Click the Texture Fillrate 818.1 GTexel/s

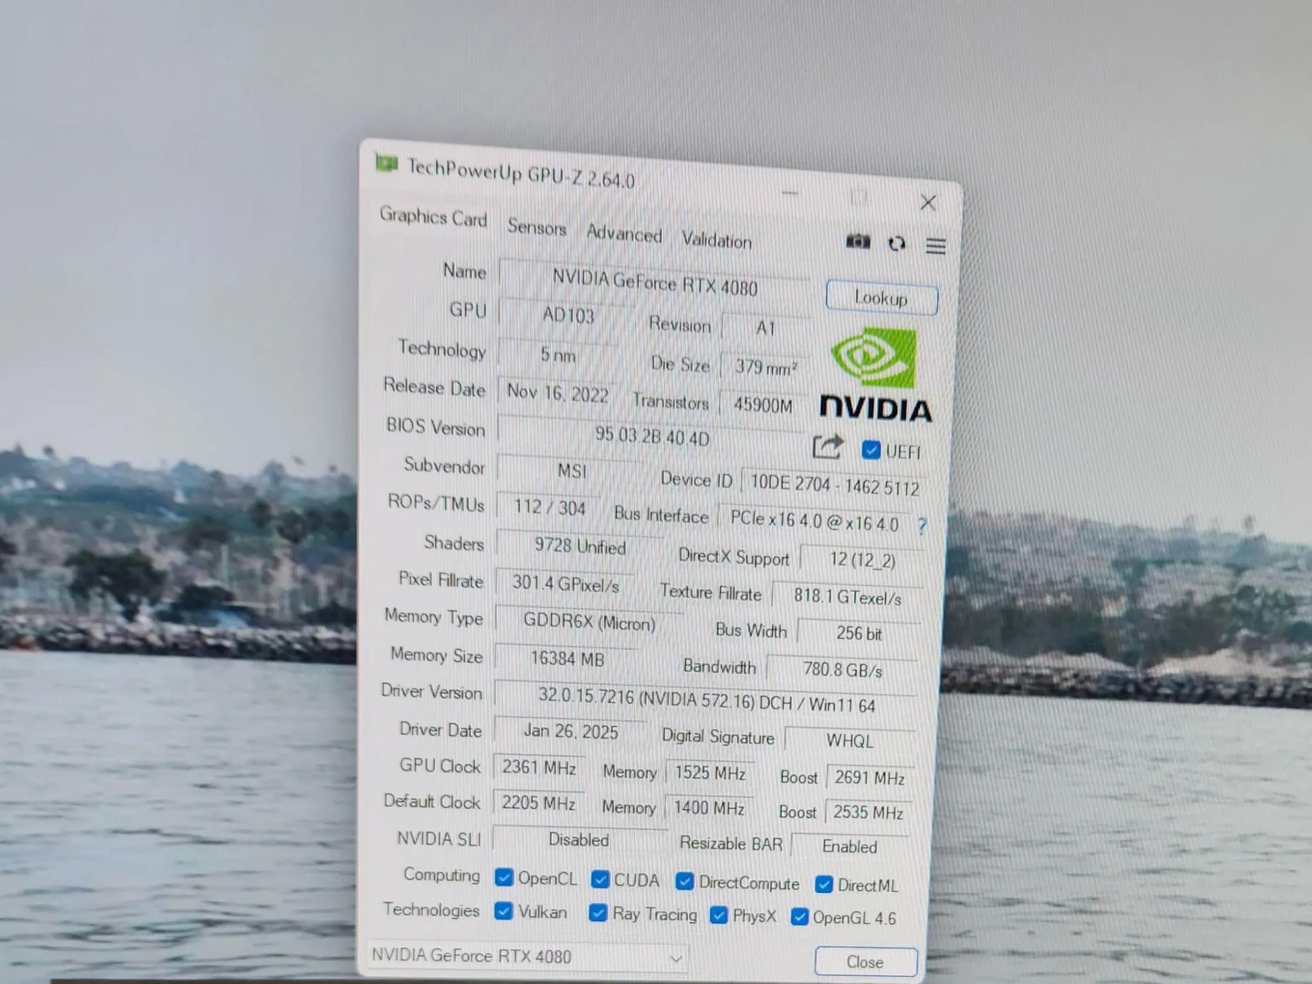pos(847,596)
